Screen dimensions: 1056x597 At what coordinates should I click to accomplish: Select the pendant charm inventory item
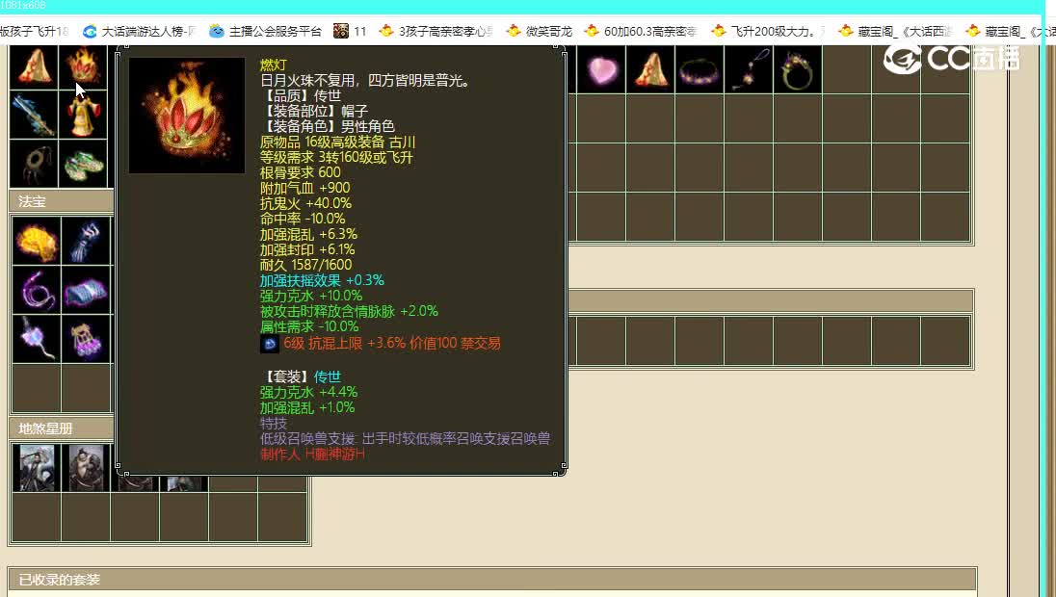point(749,69)
